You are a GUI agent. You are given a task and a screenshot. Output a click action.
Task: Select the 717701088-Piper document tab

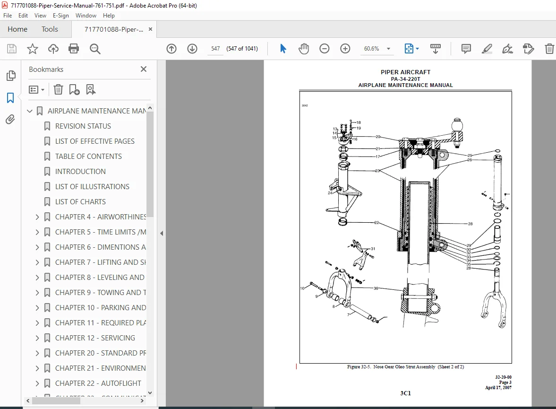(114, 29)
